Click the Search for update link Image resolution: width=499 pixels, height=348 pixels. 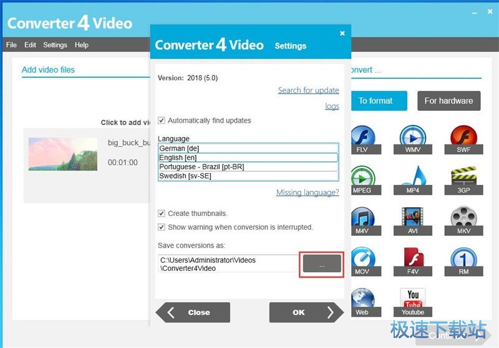(308, 90)
